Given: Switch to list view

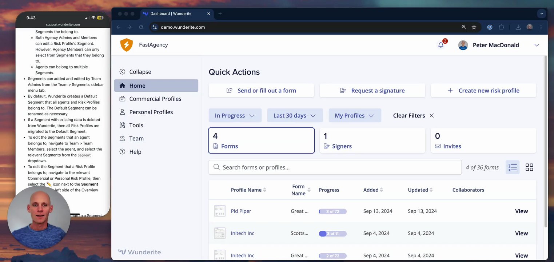Looking at the screenshot, I should point(513,167).
